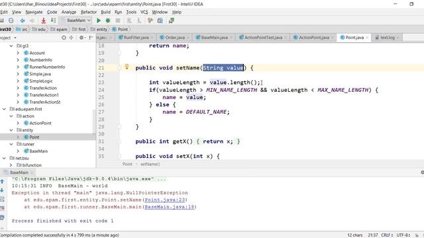Click the 21:37 cursor position in status bar
Screen dimensions: 424x238
373,235
